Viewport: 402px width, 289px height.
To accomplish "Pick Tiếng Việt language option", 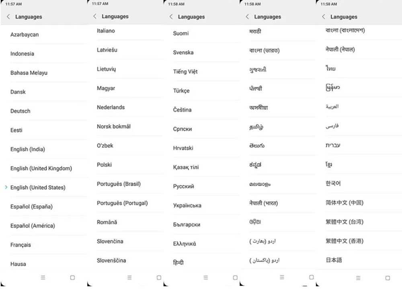I will [185, 72].
